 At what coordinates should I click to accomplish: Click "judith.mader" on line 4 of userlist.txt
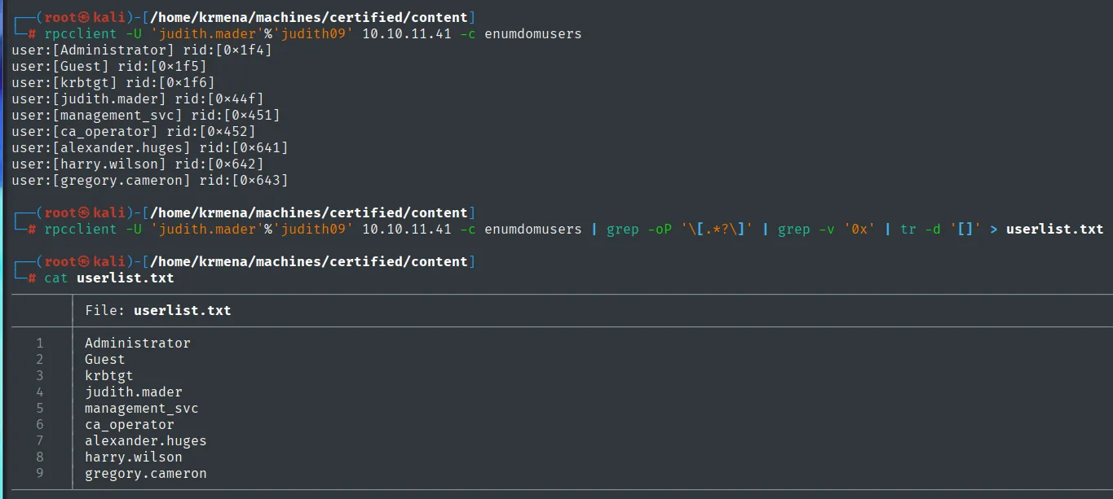(134, 392)
